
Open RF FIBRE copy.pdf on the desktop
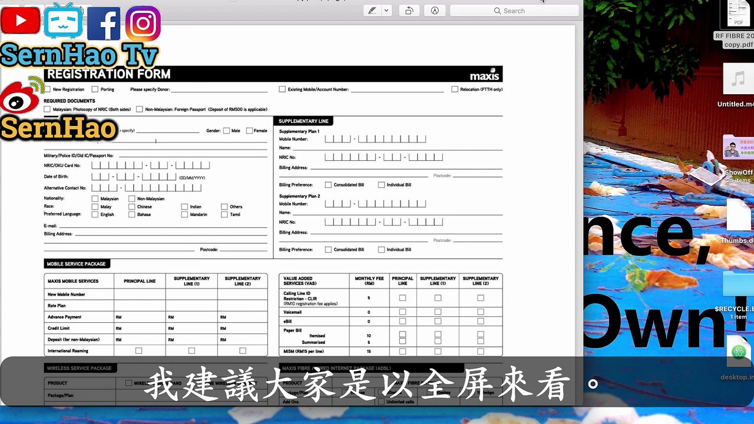(738, 25)
